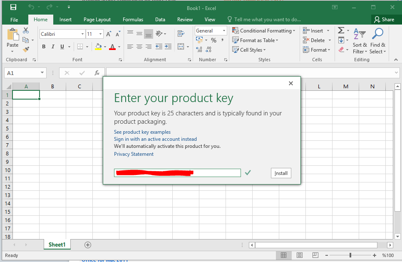
Task: Click the Insert Function fx icon
Action: (97, 73)
